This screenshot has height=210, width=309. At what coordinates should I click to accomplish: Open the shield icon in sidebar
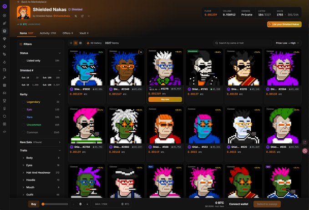pos(5,116)
